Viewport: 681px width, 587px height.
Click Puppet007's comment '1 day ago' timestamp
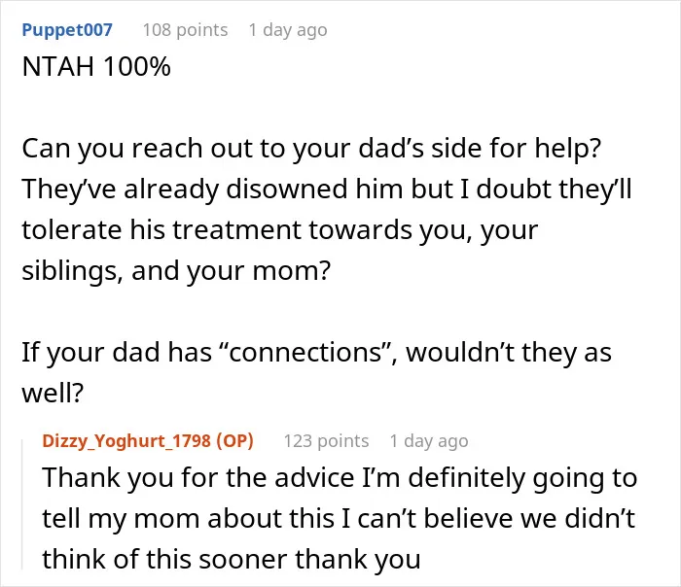tap(288, 30)
